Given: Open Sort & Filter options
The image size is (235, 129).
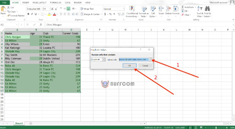Looking at the screenshot, I should point(200,12).
